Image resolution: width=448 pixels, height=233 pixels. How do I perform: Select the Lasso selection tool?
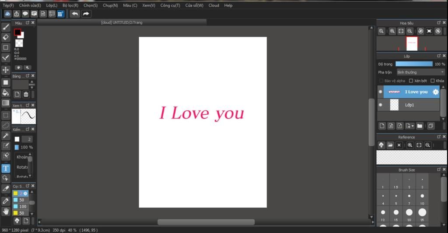pos(6,125)
